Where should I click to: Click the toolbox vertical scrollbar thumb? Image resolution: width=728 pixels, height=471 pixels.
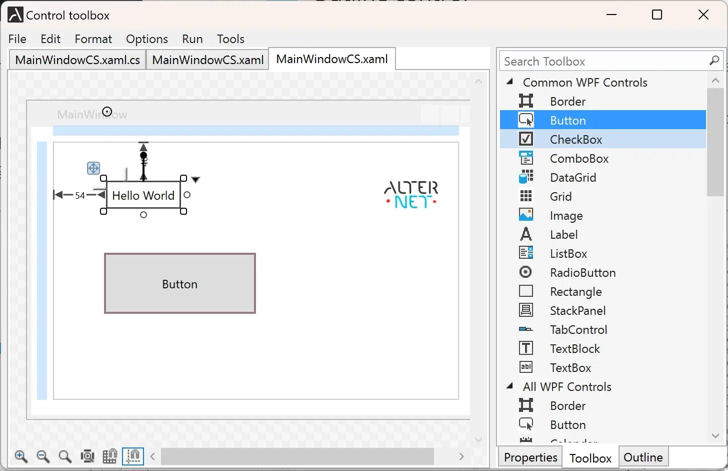click(x=715, y=143)
